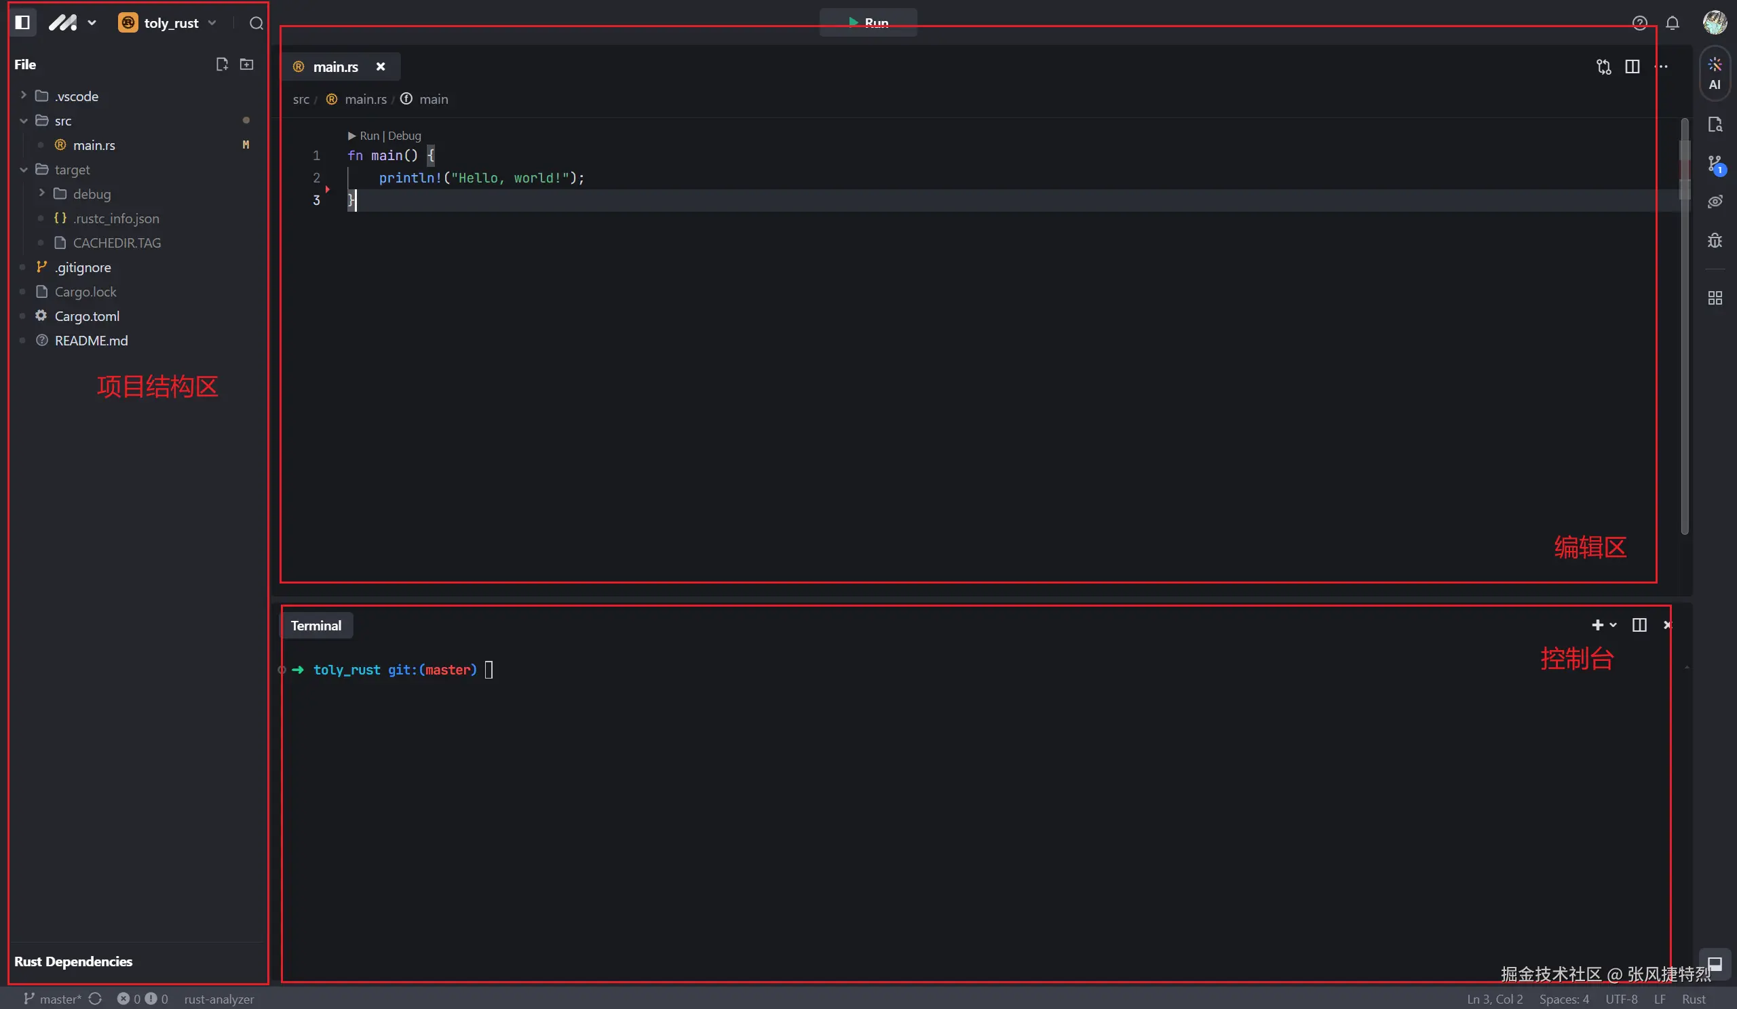Open the debug bug icon in right sidebar

coord(1714,240)
